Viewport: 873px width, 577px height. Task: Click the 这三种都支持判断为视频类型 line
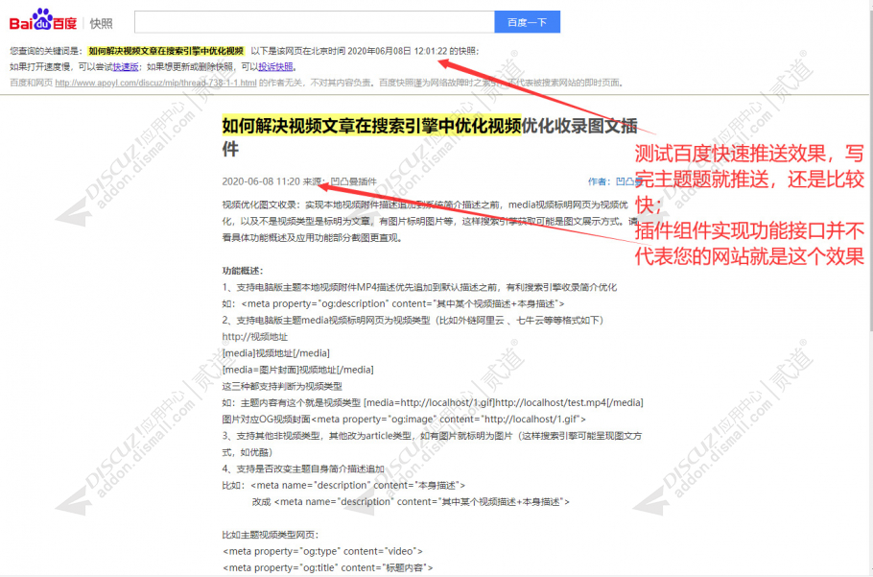click(282, 386)
